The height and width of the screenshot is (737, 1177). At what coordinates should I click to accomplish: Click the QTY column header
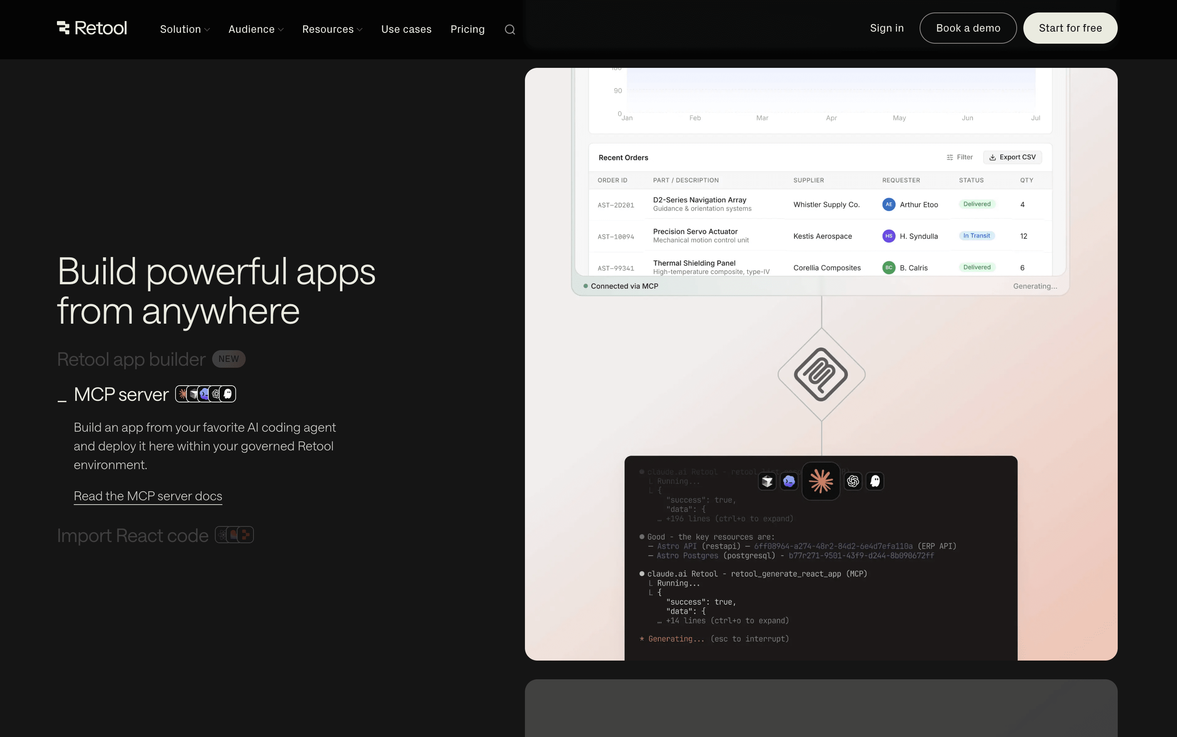[1026, 180]
